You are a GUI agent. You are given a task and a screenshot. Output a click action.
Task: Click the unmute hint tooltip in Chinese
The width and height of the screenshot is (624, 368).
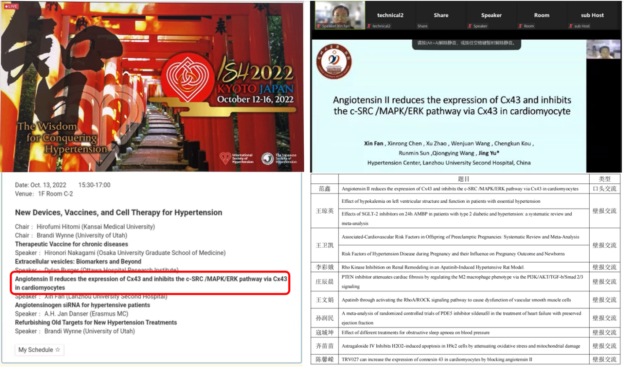(464, 43)
